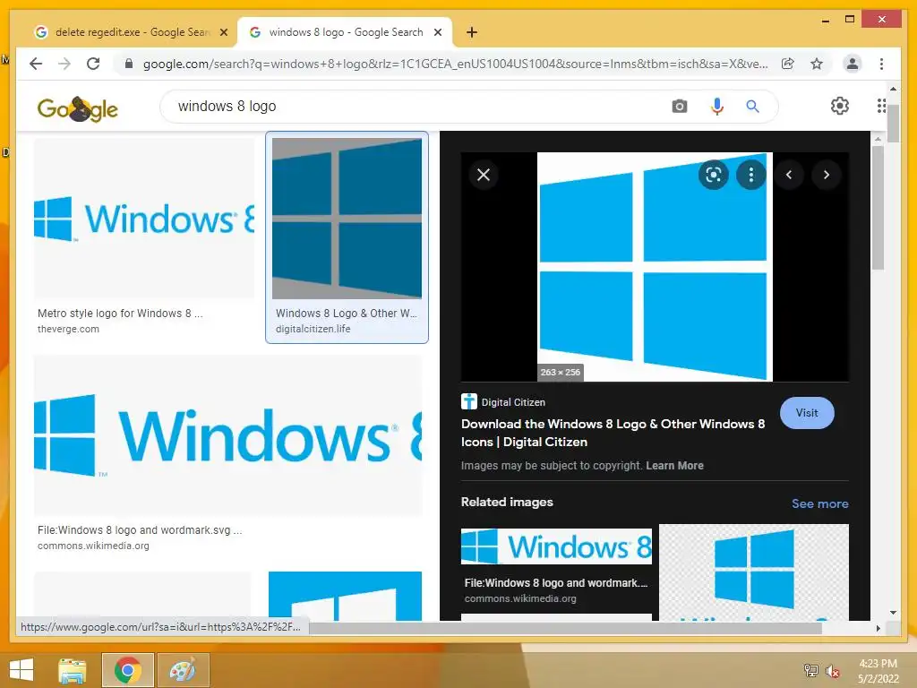The width and height of the screenshot is (917, 688).
Task: Share this page from address bar
Action: click(788, 64)
